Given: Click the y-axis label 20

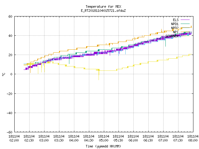Looking at the screenshot, I should point(10,55).
